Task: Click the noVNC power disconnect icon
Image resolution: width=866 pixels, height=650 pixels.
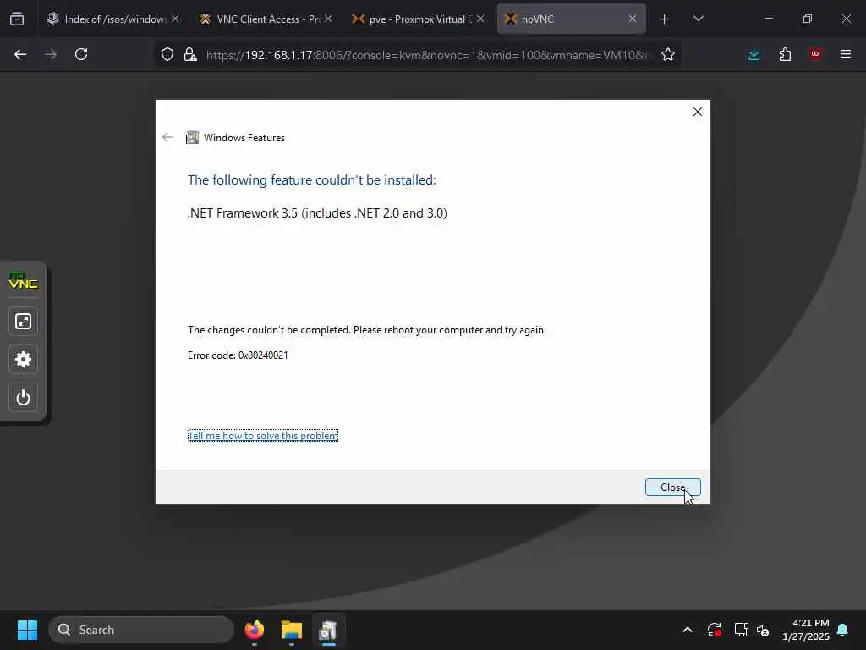Action: pos(23,398)
